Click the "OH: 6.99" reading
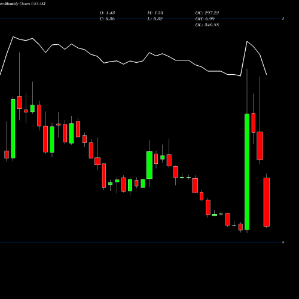This screenshot has width=299, height=299. pos(205,19)
